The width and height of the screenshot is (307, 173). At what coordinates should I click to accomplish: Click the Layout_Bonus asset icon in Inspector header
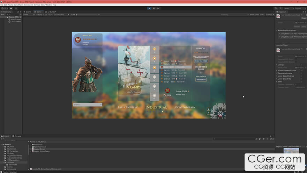278,16
